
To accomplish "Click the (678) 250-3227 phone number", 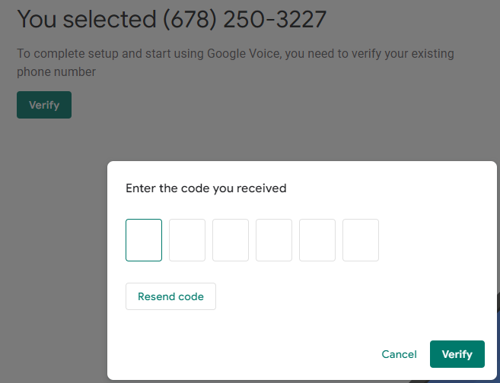I will click(x=244, y=20).
